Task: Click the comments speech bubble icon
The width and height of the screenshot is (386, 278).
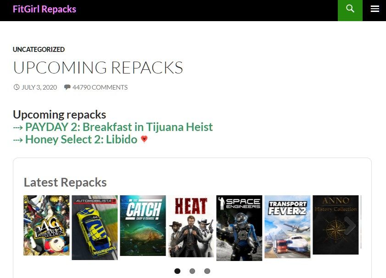Action: pyautogui.click(x=67, y=87)
